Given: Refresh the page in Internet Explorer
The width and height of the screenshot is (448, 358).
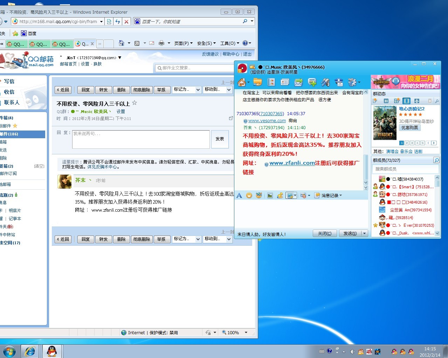Looking at the screenshot, I should click(x=118, y=22).
